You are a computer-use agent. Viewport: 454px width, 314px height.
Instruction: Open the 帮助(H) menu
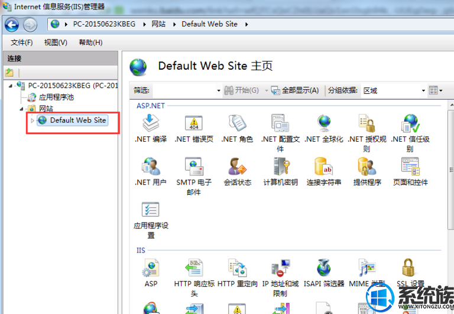(90, 42)
